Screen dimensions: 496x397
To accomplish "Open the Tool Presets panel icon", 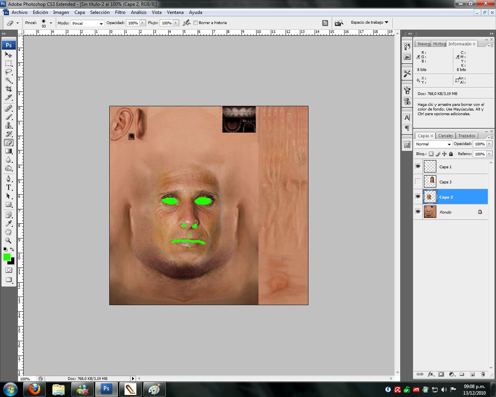I will click(x=407, y=73).
